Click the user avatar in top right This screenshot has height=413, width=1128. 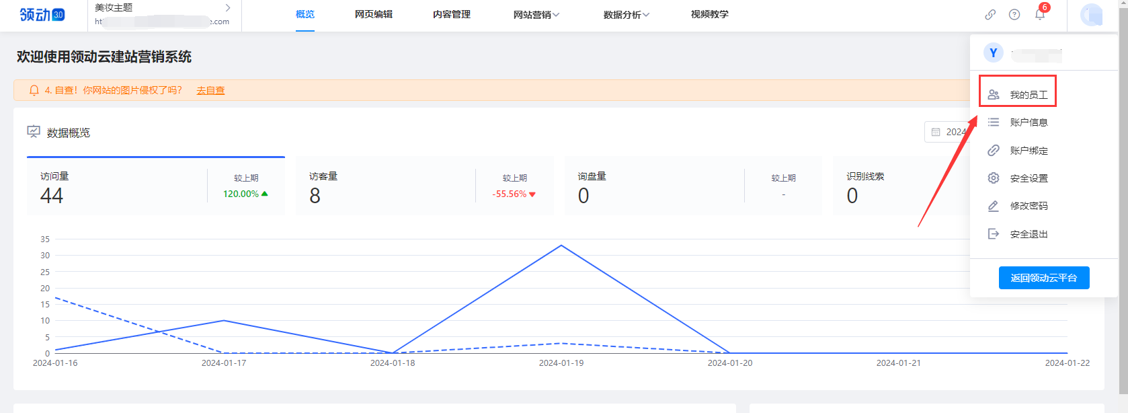click(x=1091, y=15)
